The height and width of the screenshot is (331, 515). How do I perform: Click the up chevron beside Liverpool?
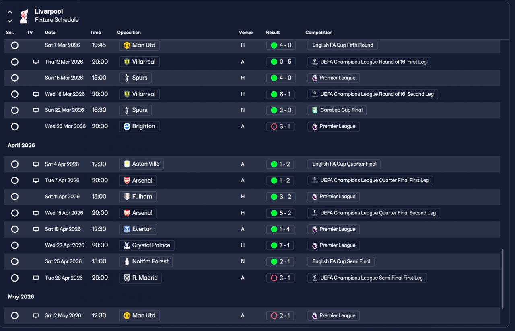(x=10, y=12)
